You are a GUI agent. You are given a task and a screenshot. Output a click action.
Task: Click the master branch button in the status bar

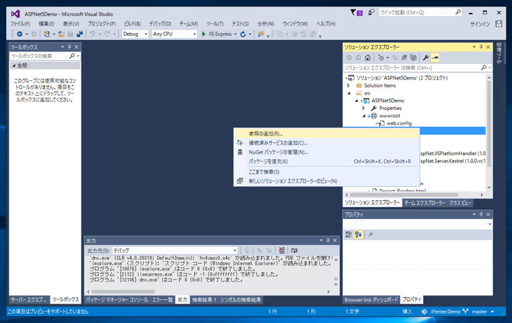pos(480,312)
